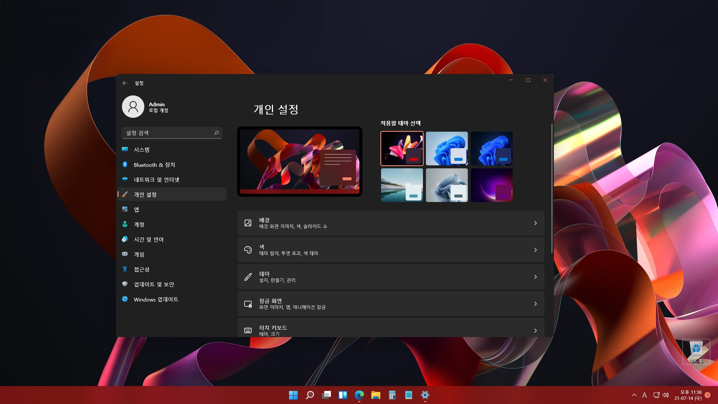
Task: Click the Admin user avatar
Action: tap(133, 107)
